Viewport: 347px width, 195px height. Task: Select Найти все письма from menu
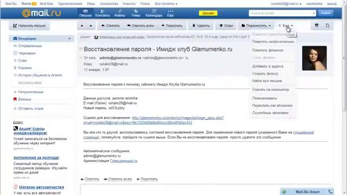point(267,81)
